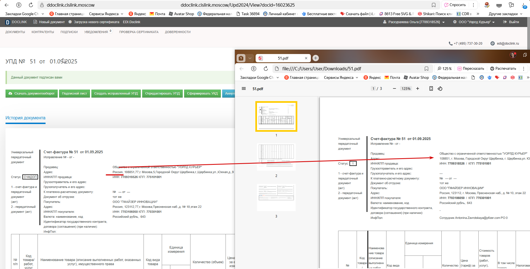Image resolution: width=530 pixels, height=269 pixels.
Task: Zoom in the PDF with plus icon
Action: point(418,88)
